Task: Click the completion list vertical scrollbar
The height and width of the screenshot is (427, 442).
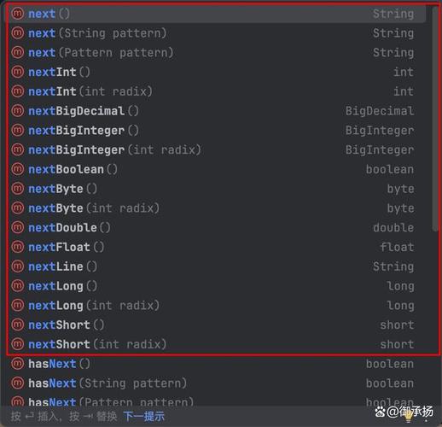Action: (435, 118)
